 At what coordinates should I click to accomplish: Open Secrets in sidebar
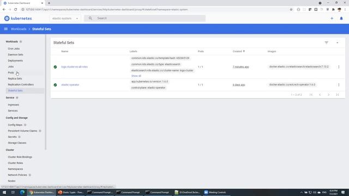tap(12, 137)
